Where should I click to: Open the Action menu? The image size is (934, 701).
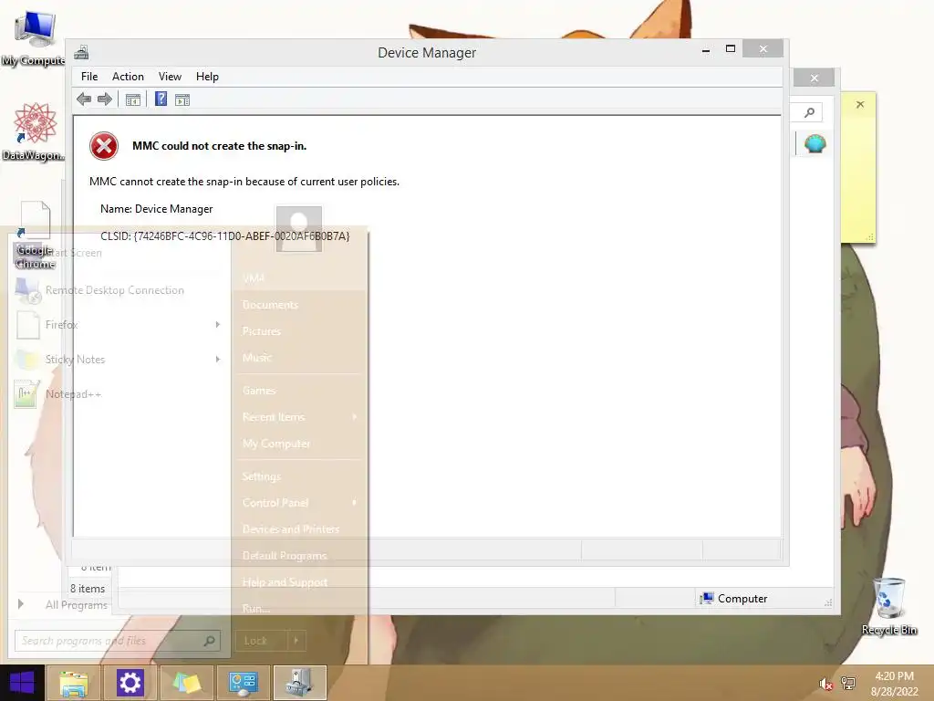click(128, 77)
